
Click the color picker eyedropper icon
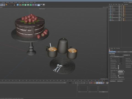(x=124, y=72)
